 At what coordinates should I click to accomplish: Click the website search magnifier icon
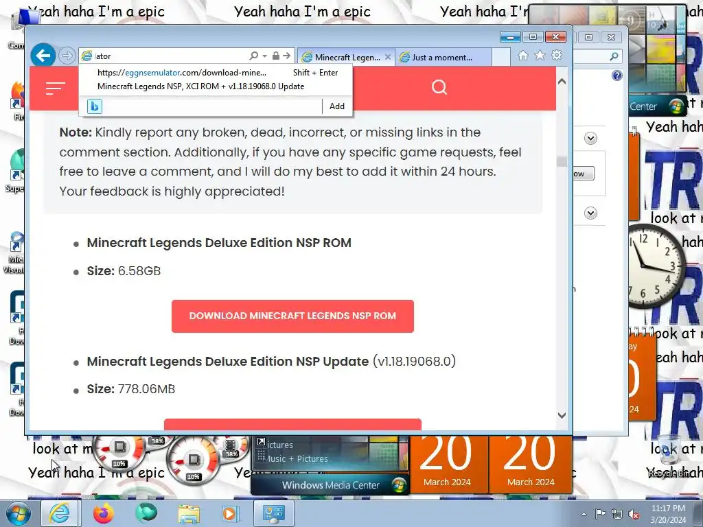tap(439, 87)
